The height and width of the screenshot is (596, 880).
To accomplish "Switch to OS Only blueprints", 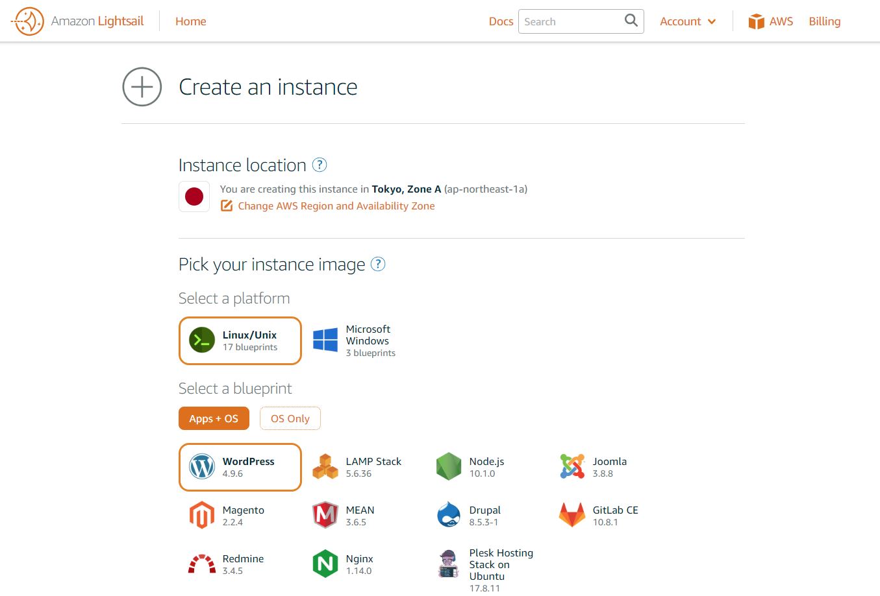I will click(290, 418).
